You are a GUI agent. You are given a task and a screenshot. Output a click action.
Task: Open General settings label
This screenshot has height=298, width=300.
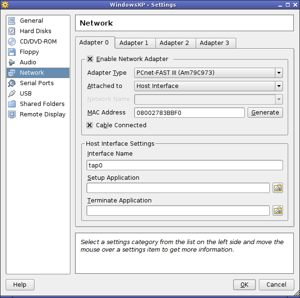31,21
